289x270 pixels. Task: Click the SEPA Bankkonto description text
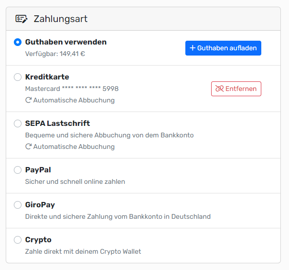(109, 135)
